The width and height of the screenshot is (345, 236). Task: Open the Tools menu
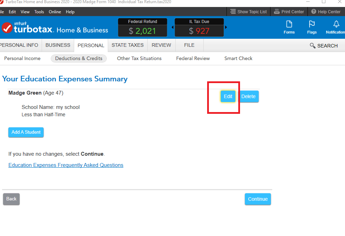coord(39,12)
